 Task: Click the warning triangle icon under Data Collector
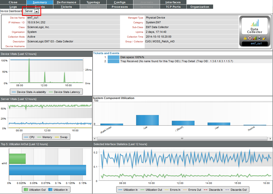pos(245,38)
